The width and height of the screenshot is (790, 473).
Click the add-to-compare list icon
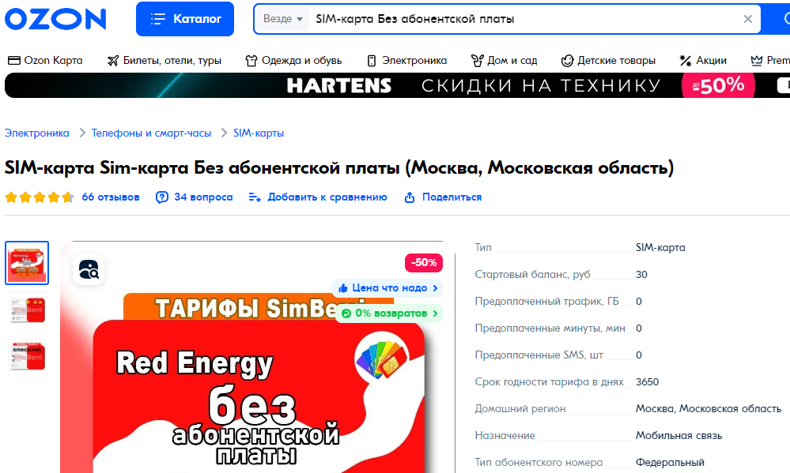coord(255,197)
